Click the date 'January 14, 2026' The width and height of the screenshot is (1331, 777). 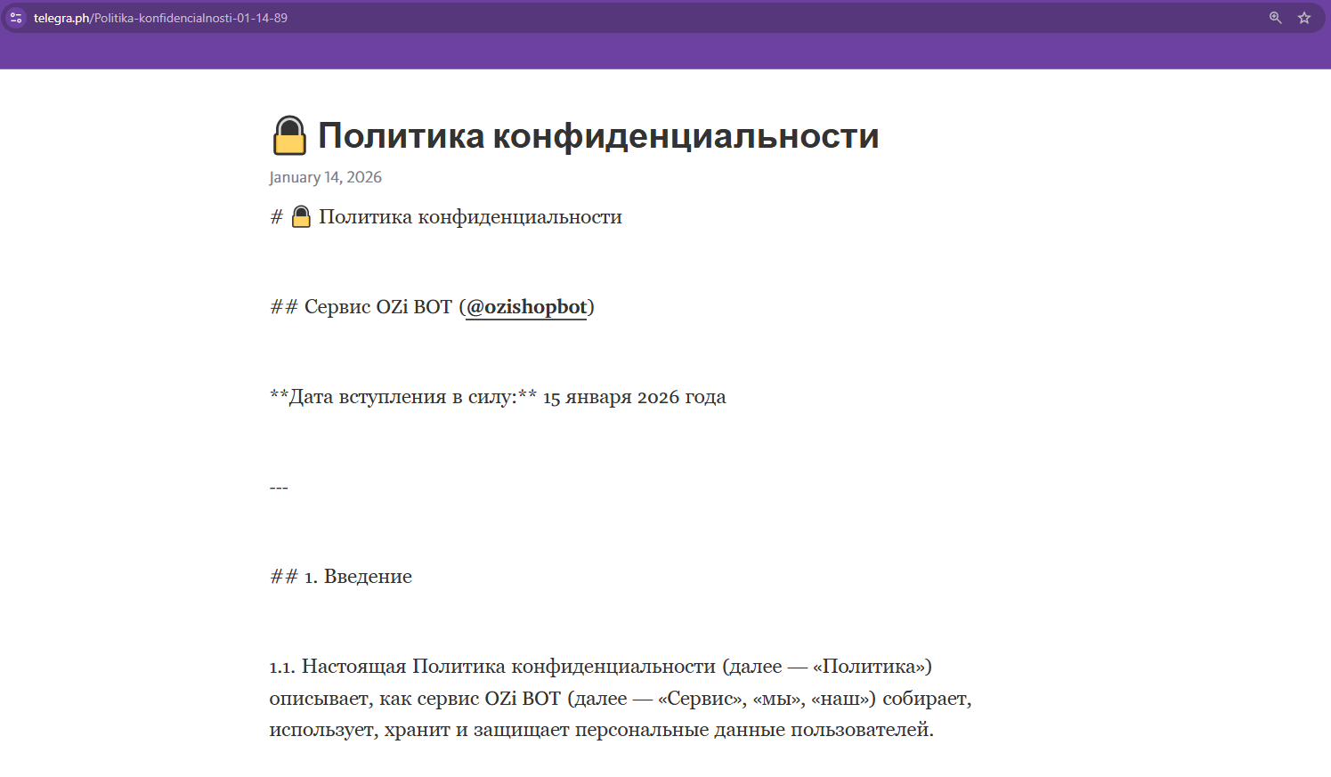tap(326, 177)
